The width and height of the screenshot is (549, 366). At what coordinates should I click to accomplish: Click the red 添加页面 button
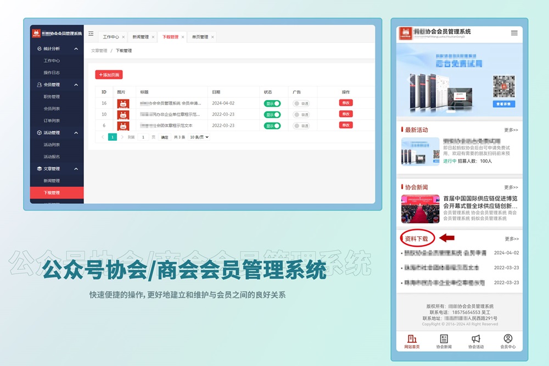109,75
